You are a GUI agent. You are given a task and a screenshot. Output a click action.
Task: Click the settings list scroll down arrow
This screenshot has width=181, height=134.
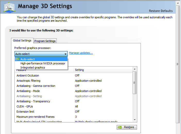tap(135, 120)
